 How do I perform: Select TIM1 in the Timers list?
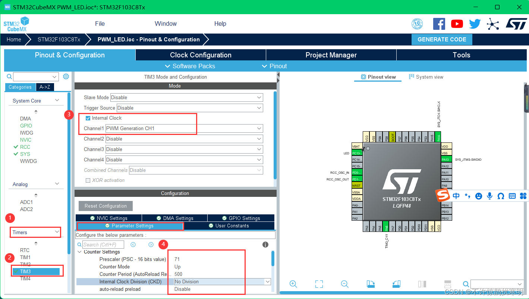coord(25,257)
